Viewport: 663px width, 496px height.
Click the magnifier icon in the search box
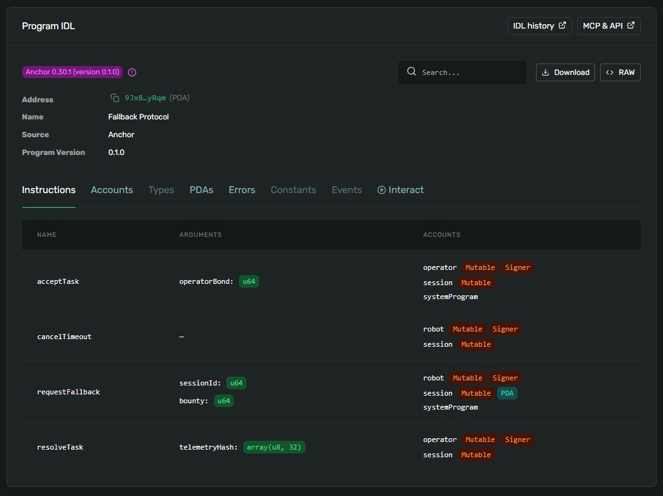(412, 72)
